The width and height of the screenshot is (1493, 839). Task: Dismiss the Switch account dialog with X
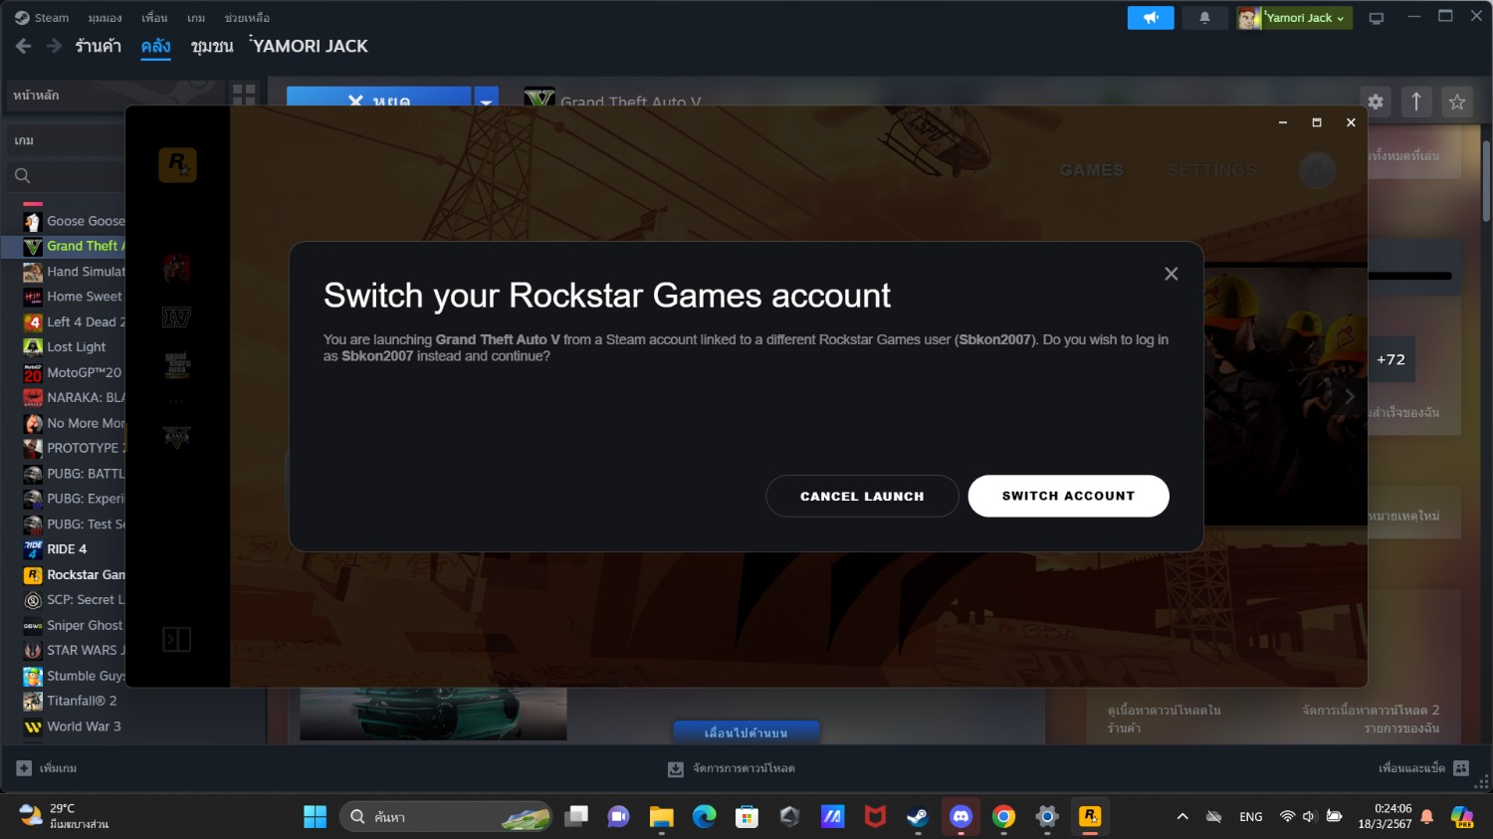coord(1172,274)
